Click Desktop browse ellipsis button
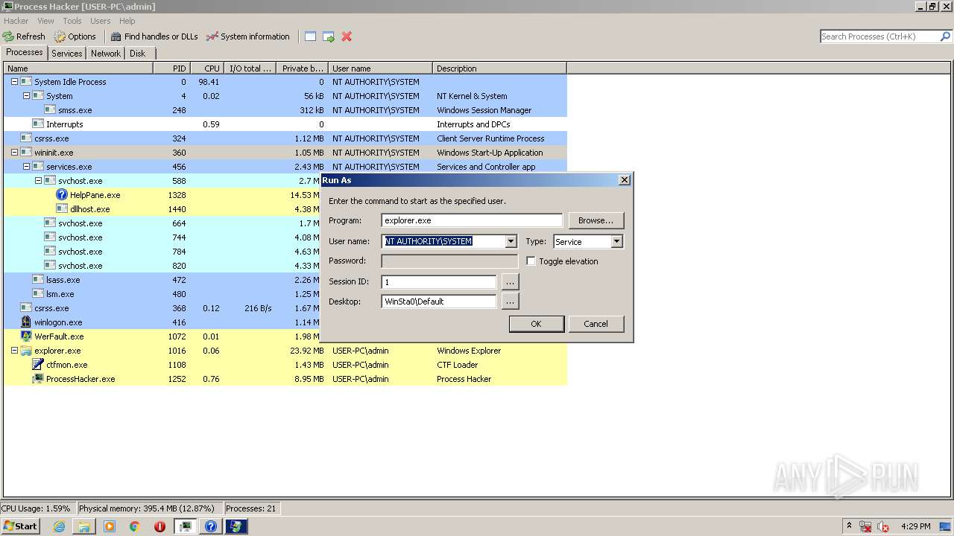 [510, 301]
